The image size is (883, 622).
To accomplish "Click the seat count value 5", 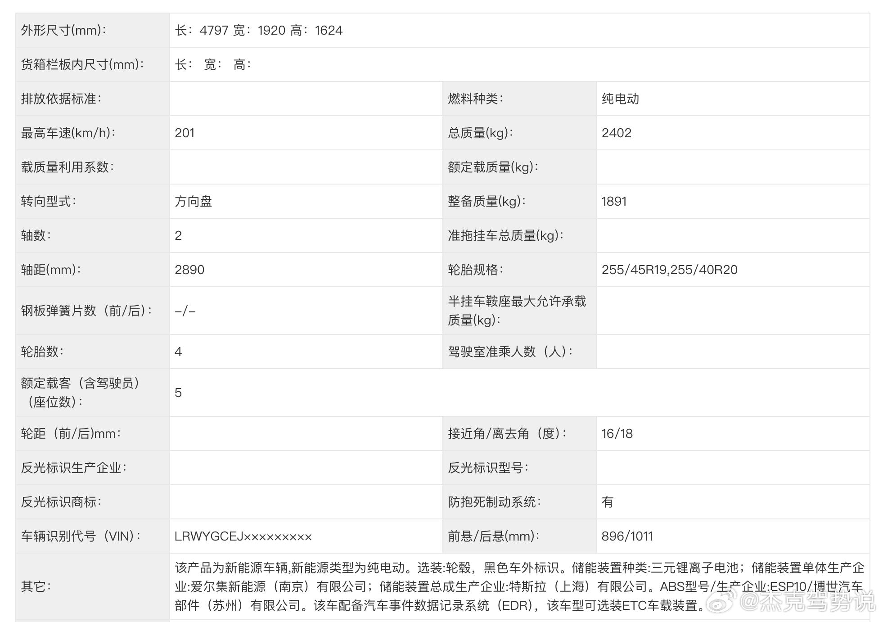I will click(x=178, y=392).
